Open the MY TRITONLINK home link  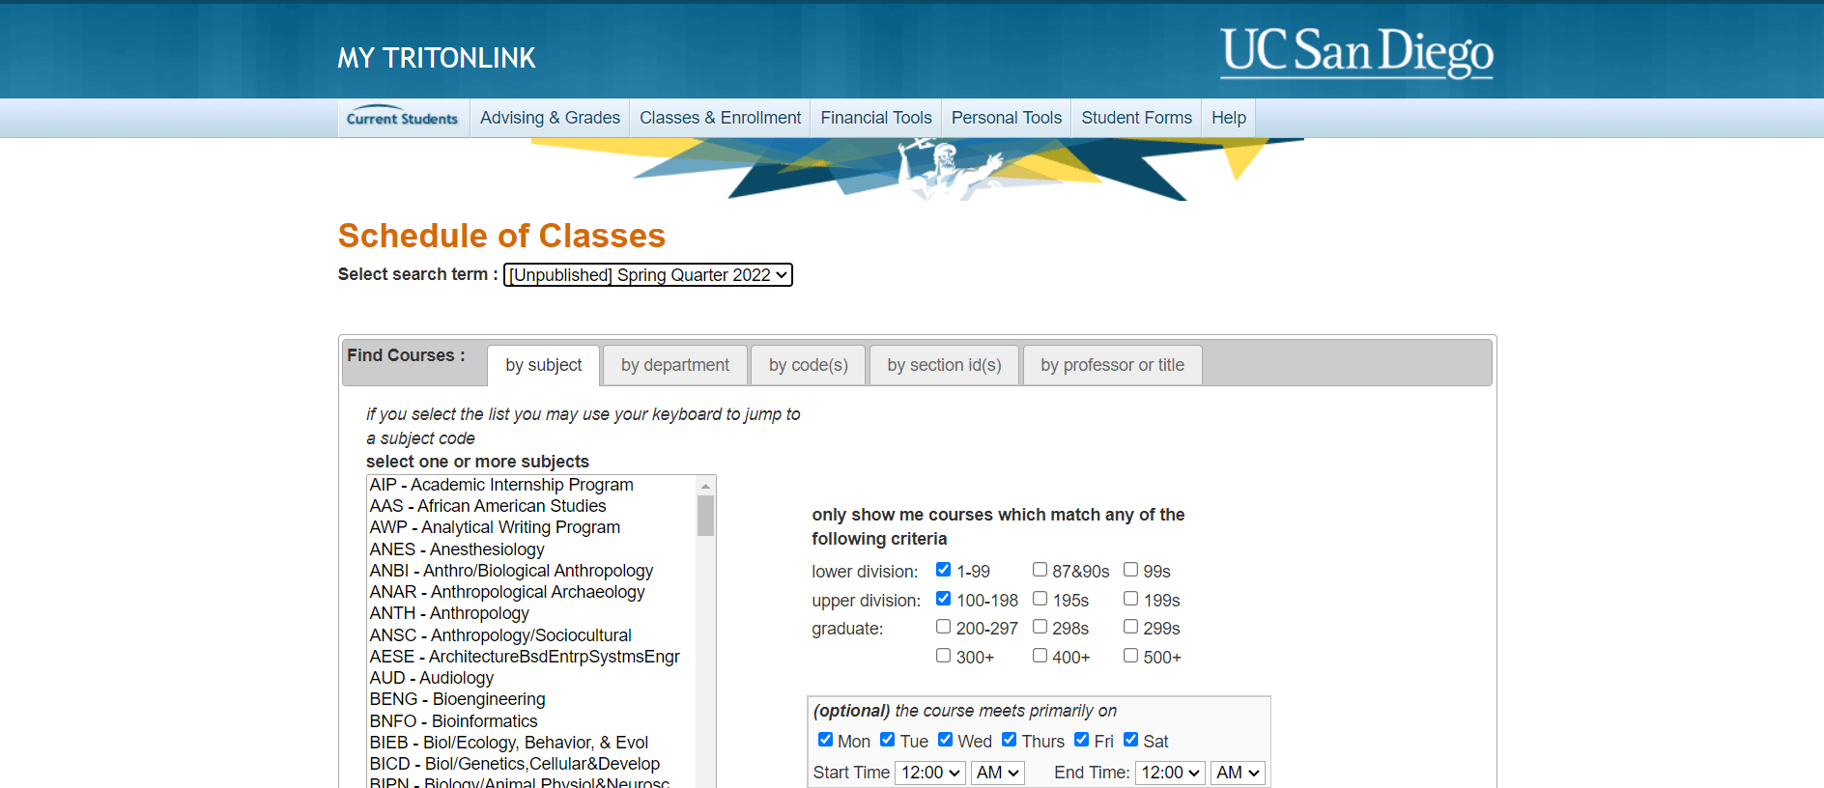437,58
